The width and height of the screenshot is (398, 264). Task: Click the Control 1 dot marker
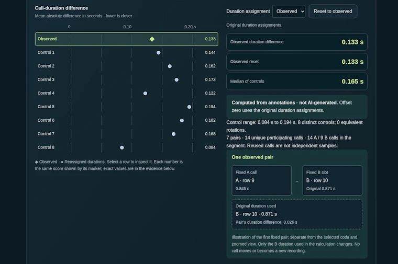[158, 53]
